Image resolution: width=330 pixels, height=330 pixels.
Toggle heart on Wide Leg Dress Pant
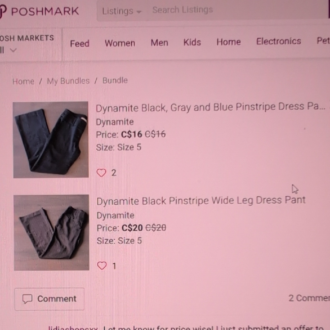point(102,266)
